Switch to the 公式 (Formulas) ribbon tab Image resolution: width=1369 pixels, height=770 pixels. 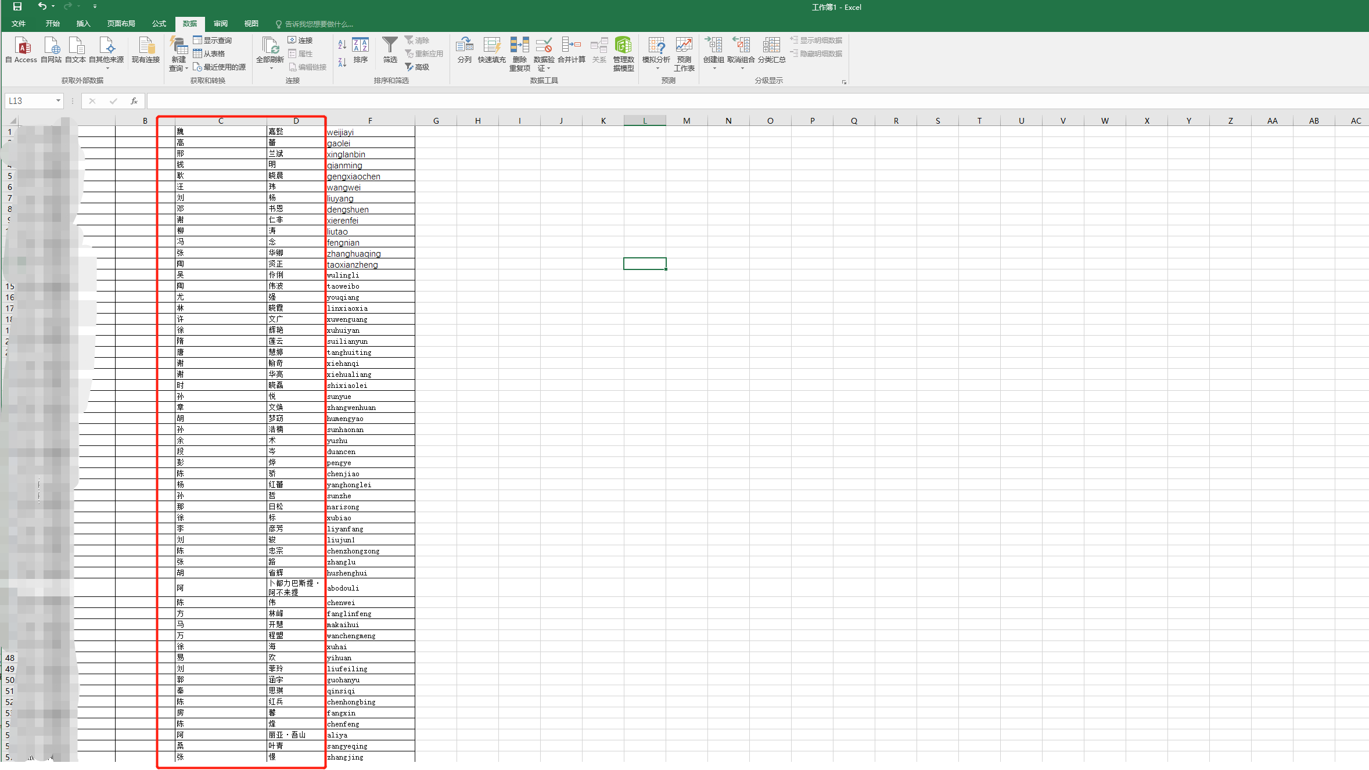pos(159,24)
